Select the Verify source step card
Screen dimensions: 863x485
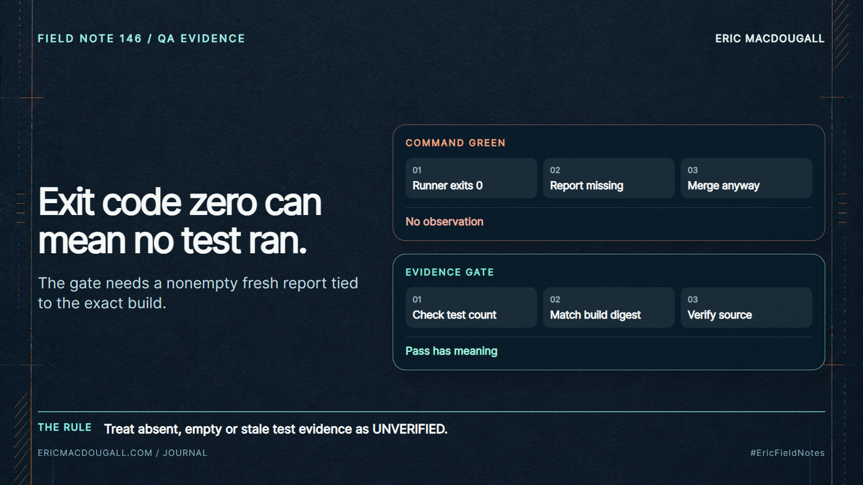pos(746,307)
